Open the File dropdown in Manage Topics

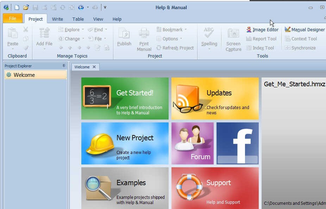(97, 39)
